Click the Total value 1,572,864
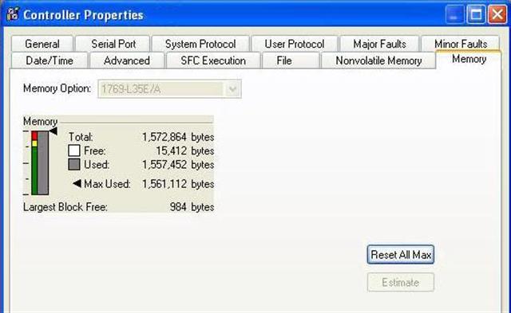This screenshot has width=511, height=313. click(x=164, y=137)
